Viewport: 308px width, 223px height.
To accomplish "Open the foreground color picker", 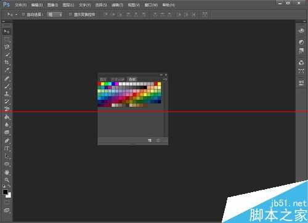I will point(5,192).
